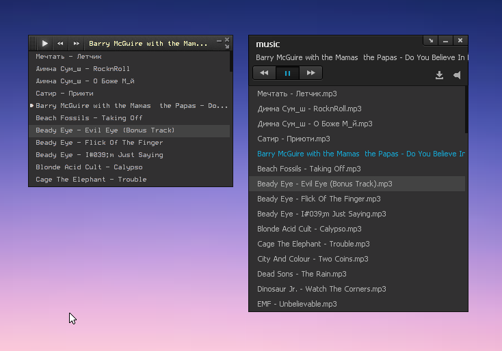Select 'Dead Sons - The Rain.mp3'

tap(357, 274)
